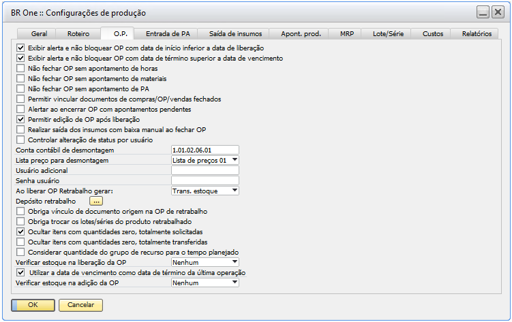The image size is (512, 322).
Task: Select the Custos tab
Action: (x=432, y=33)
